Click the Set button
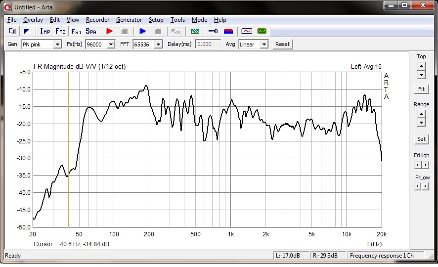Image resolution: width=438 pixels, height=267 pixels. (421, 139)
